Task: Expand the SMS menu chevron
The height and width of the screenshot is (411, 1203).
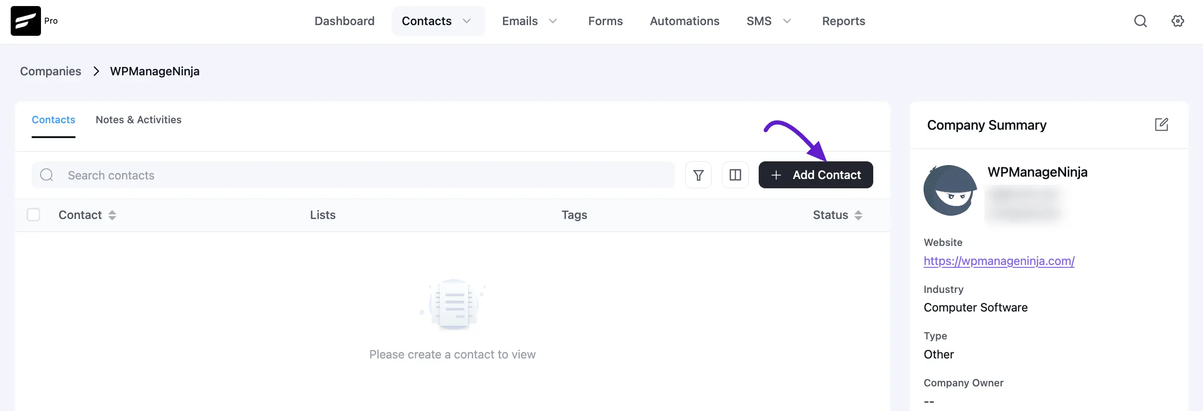Action: click(787, 21)
